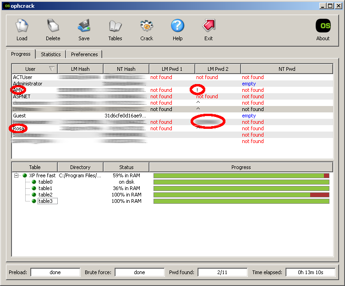Collapse the XP free fast tree node
The height and width of the screenshot is (286, 345).
pos(16,175)
